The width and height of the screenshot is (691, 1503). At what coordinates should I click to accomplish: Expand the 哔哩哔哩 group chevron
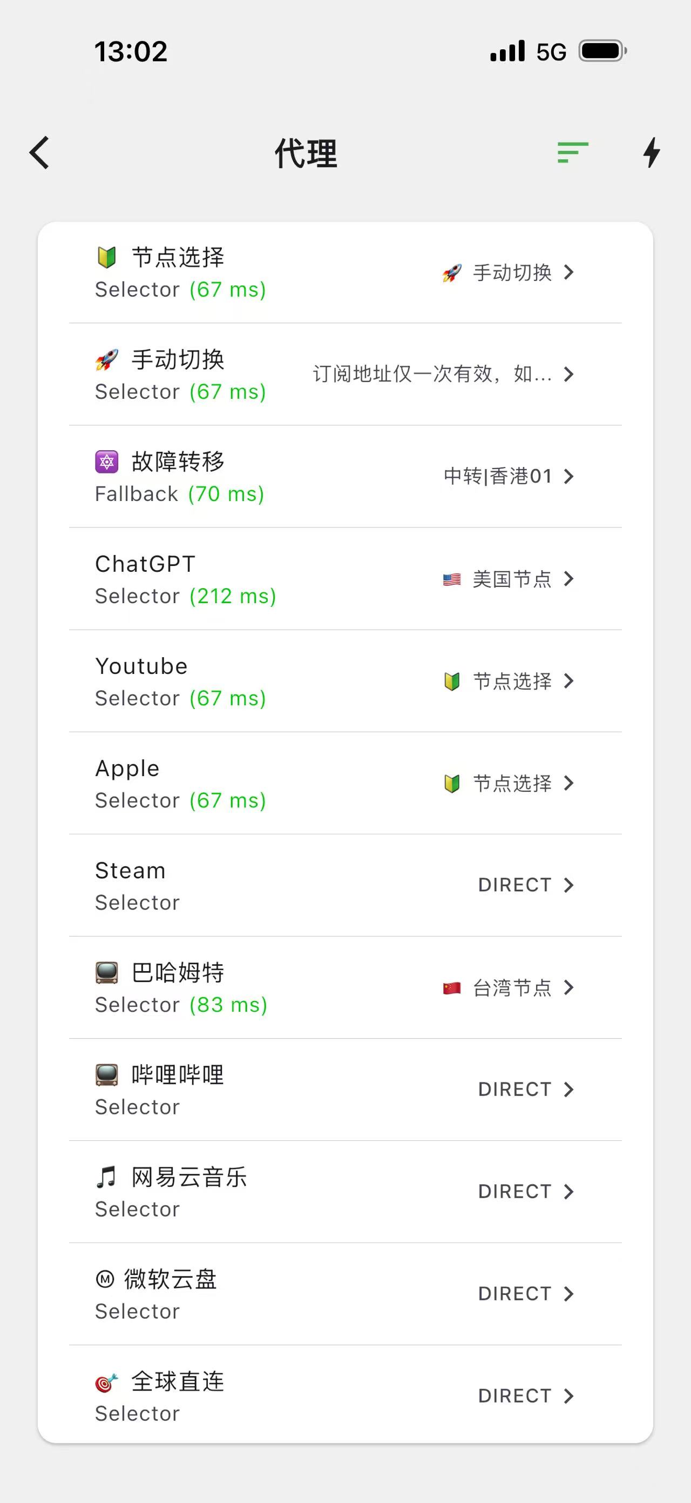click(x=569, y=1090)
